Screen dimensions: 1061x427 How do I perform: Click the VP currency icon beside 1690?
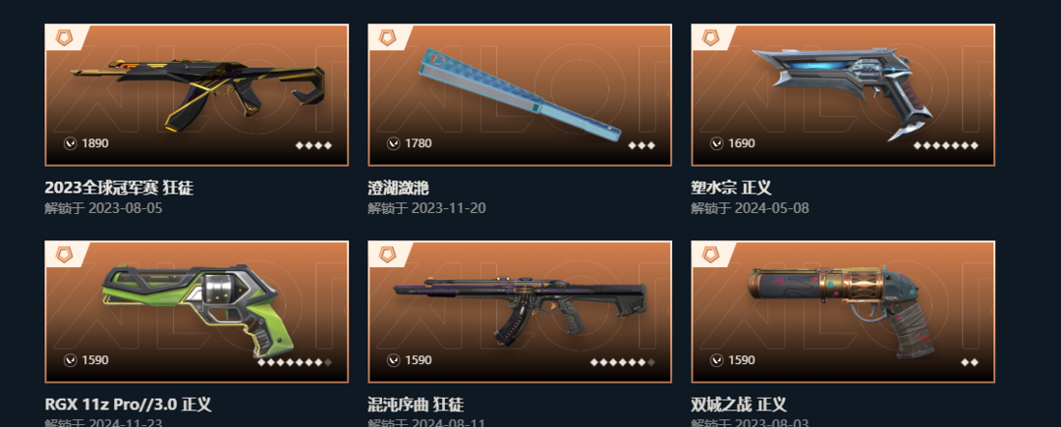717,143
